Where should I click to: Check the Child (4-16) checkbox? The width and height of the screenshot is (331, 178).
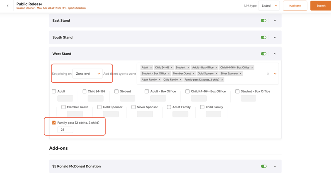click(84, 91)
